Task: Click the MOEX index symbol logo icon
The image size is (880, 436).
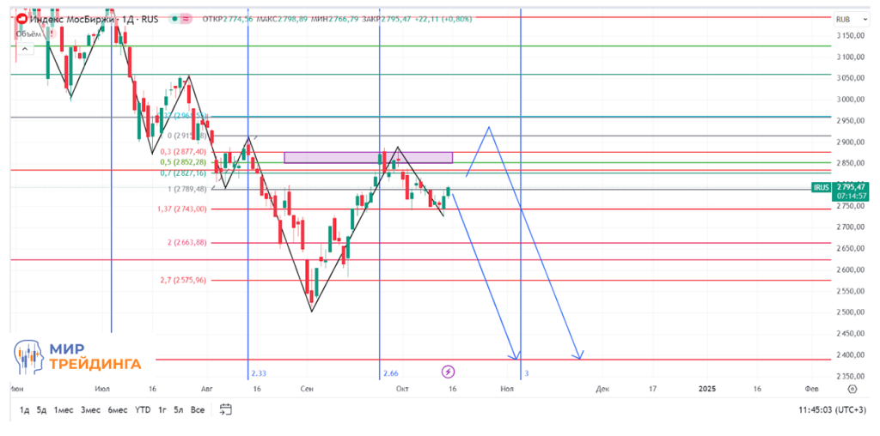Action: pos(20,18)
